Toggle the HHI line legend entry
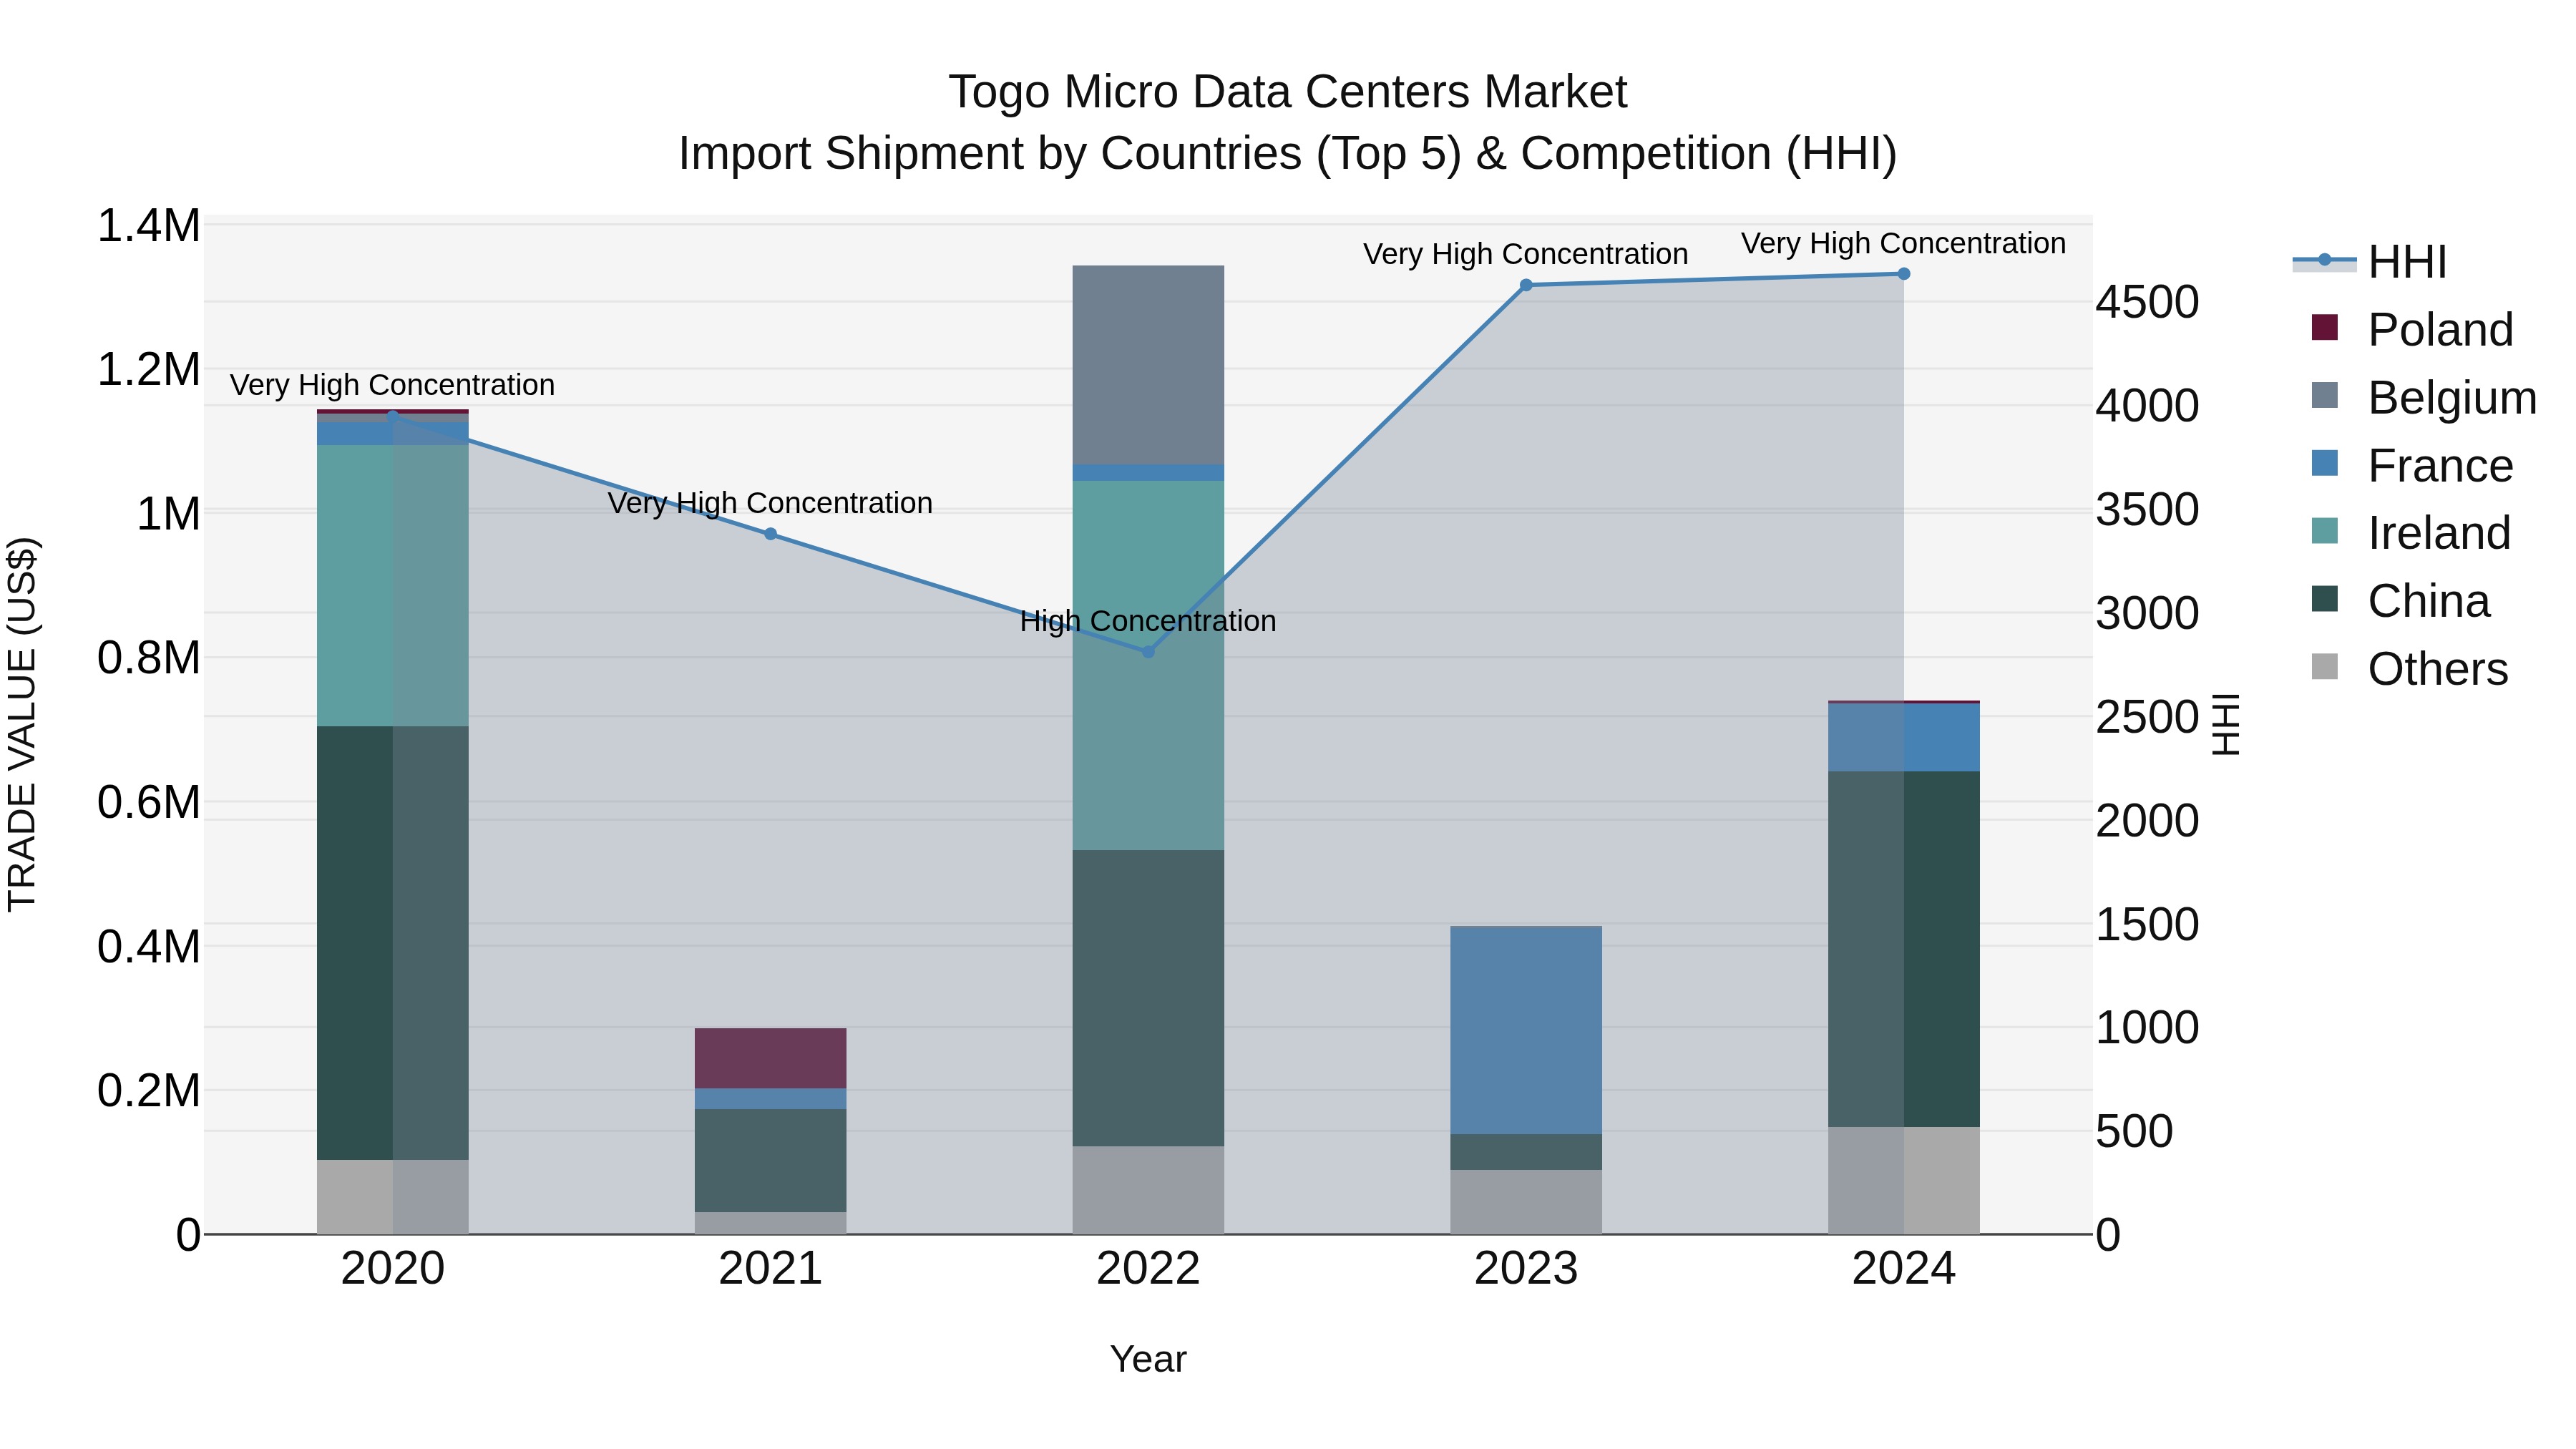 [2370, 262]
